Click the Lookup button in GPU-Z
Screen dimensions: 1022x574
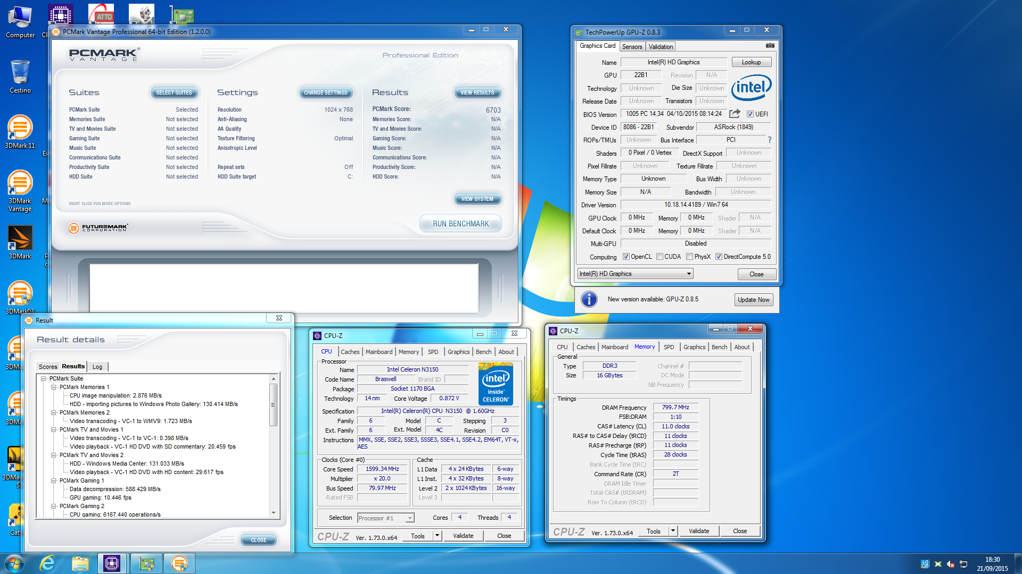[751, 62]
